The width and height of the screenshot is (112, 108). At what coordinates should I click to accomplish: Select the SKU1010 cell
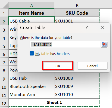77,94
